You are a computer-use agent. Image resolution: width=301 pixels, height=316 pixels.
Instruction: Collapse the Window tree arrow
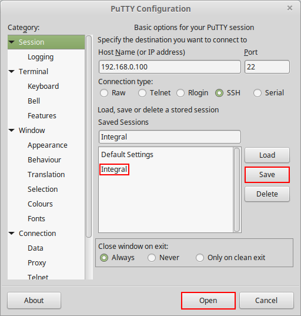click(12, 131)
